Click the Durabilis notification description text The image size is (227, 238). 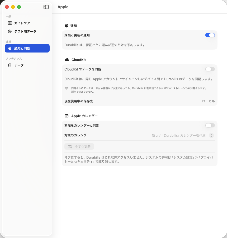(x=105, y=45)
